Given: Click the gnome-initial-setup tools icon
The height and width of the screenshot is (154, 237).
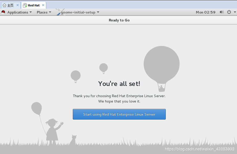Looking at the screenshot, I should 60,12.
